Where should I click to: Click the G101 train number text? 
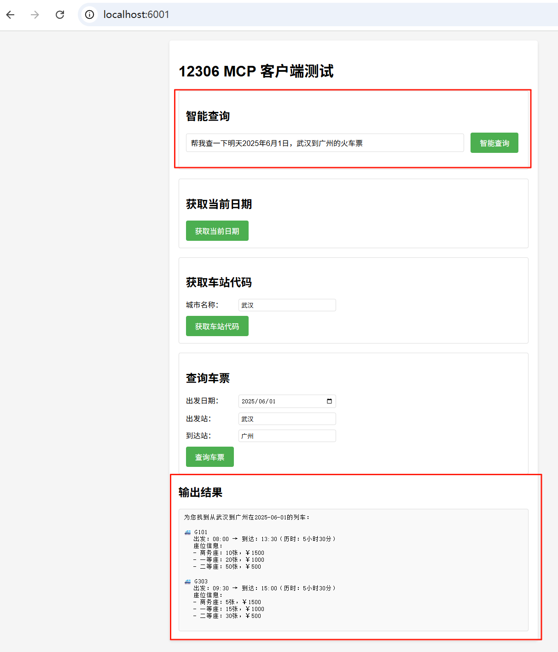point(201,532)
